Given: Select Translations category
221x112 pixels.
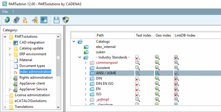Looking at the screenshot, I should (x=24, y=107).
